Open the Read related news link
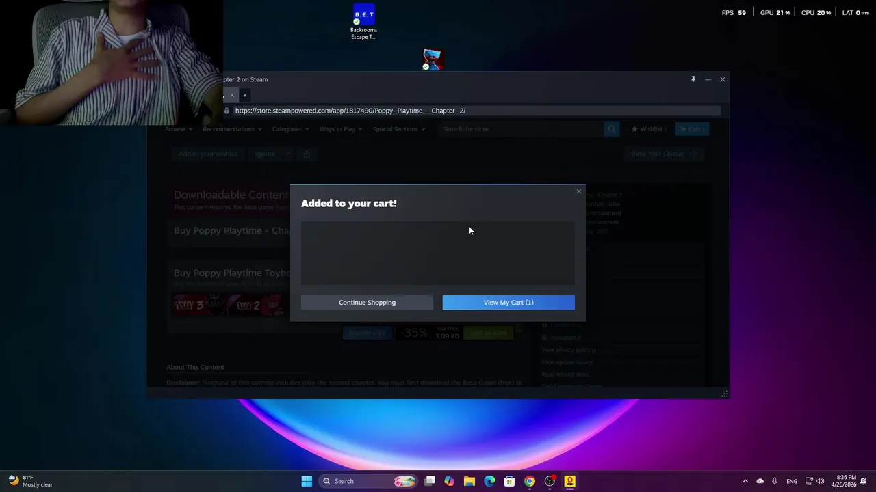Screen dimensions: 876x492 (x=565, y=374)
